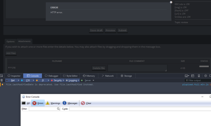This screenshot has width=211, height=126.
Task: Click the File.lastModifiedDate deprecation warning text
Action: 50,84
